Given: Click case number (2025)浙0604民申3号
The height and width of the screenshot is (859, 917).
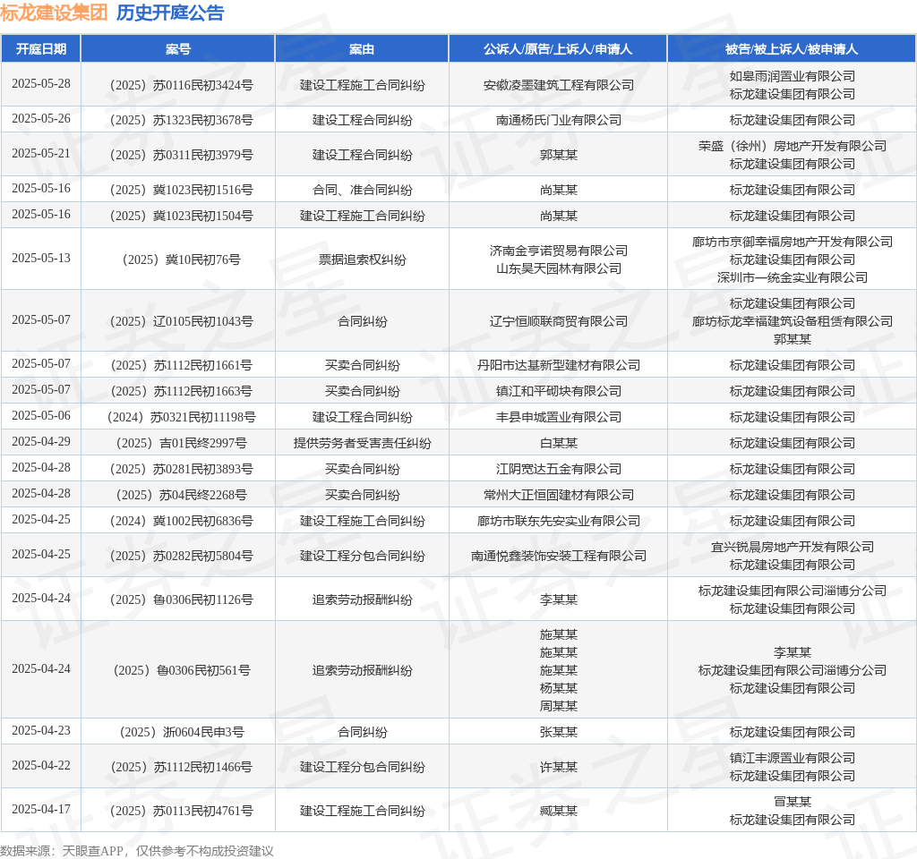Looking at the screenshot, I should [181, 732].
